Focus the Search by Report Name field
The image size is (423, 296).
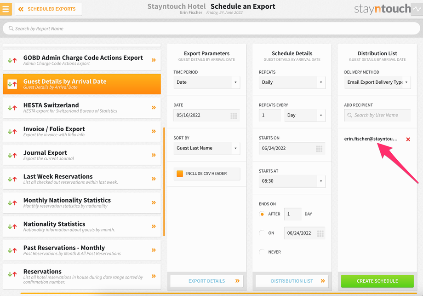(211, 29)
